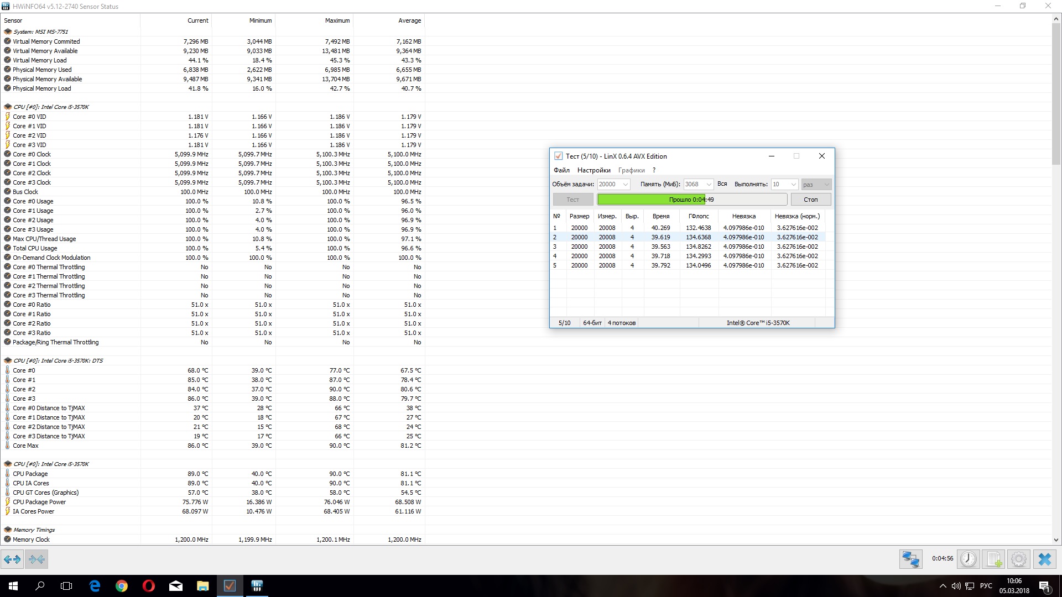Start logging with the sheet plus icon

point(994,559)
